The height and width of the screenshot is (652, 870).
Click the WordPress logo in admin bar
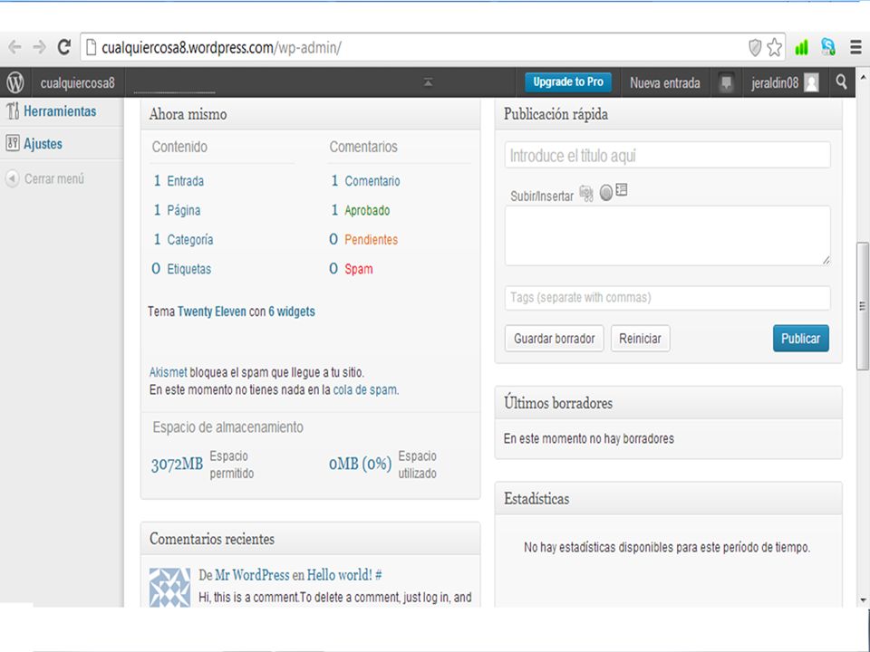pyautogui.click(x=15, y=82)
